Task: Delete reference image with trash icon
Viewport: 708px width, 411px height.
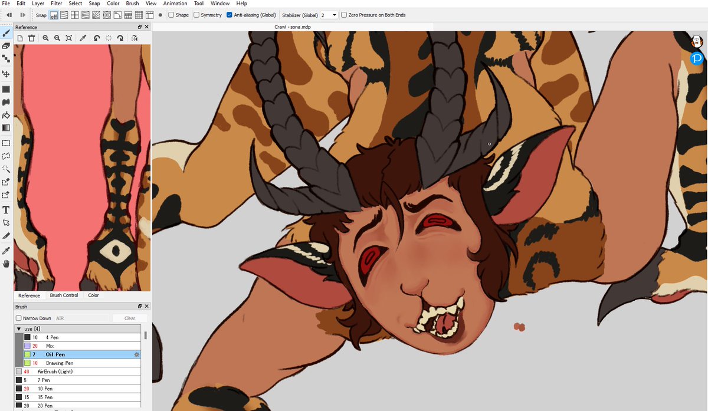Action: pos(31,38)
